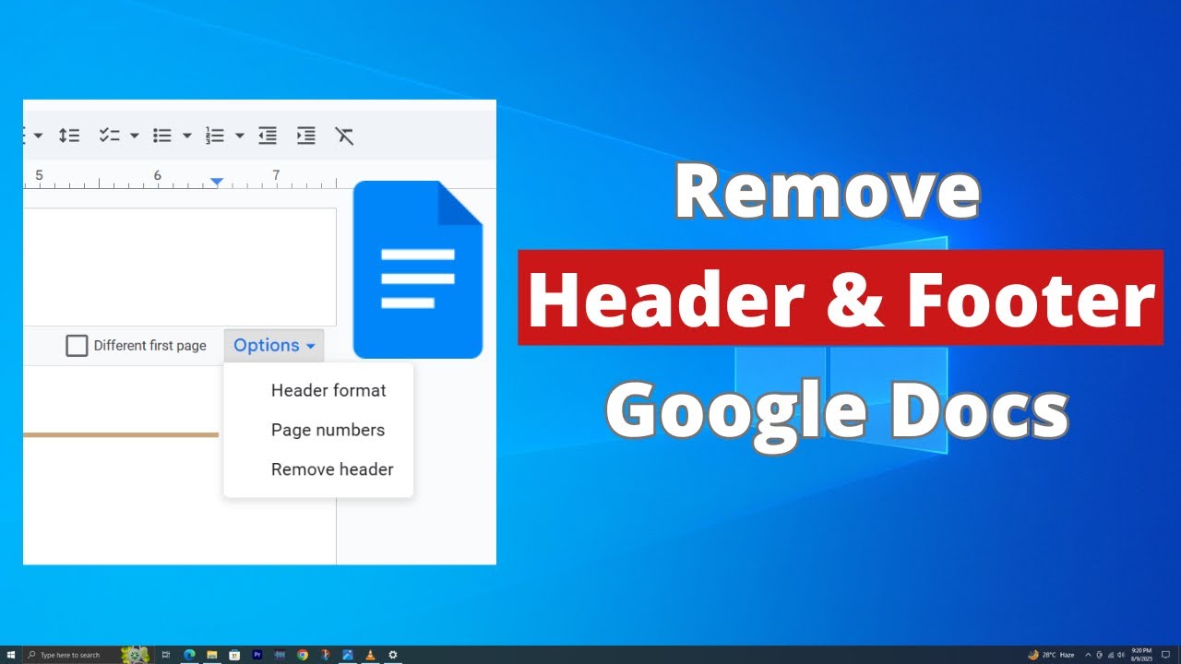Click the bulleted list icon
The width and height of the screenshot is (1181, 664).
pos(162,136)
